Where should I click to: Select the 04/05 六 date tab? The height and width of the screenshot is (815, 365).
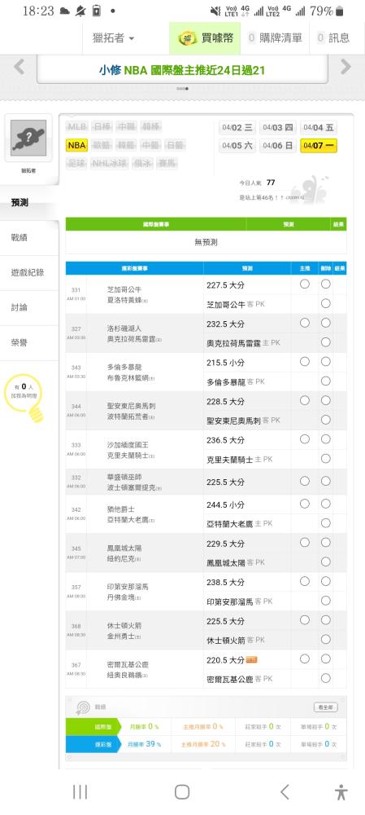[x=237, y=146]
